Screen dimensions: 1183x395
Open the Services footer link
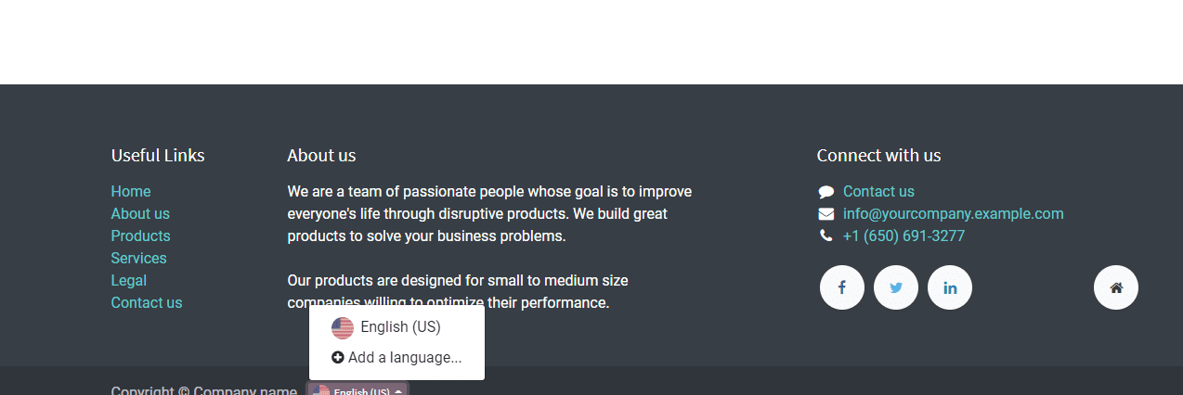[138, 259]
